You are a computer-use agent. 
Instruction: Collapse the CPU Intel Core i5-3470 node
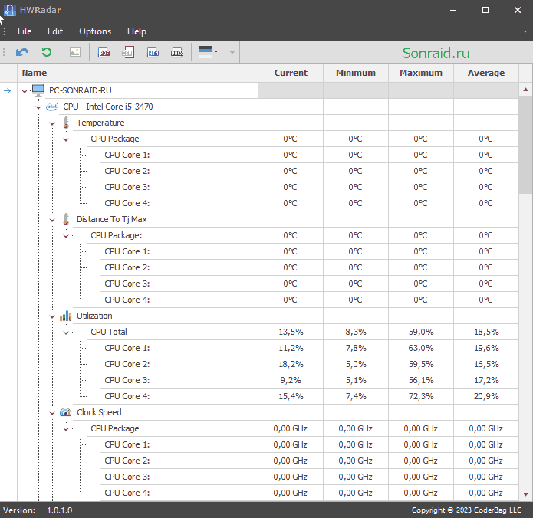[38, 107]
